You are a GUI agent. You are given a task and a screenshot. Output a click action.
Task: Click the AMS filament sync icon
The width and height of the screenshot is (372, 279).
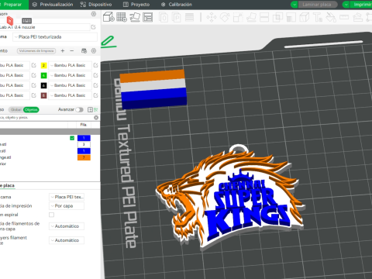(84, 51)
